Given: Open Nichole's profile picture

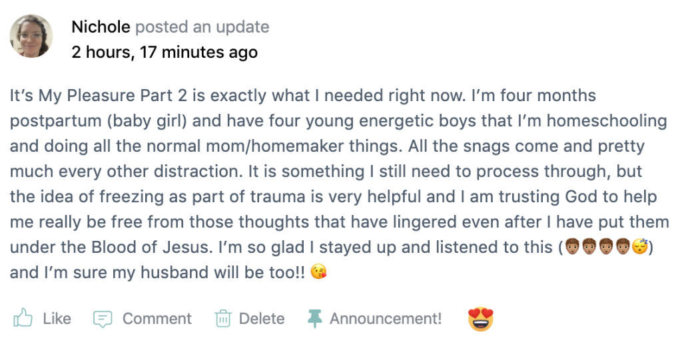Looking at the screenshot, I should point(31,36).
